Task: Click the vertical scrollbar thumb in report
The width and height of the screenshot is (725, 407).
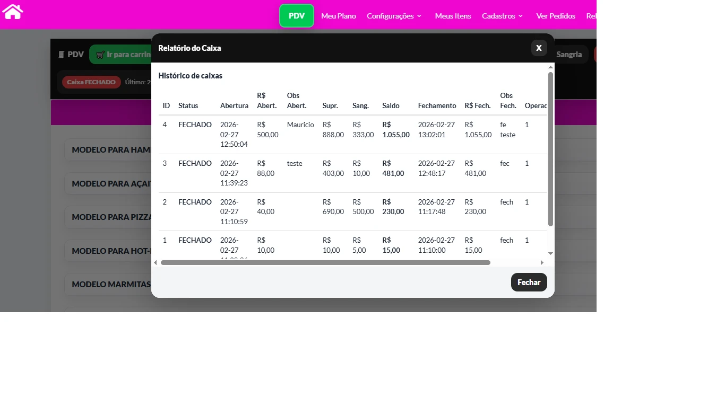Action: 550,148
